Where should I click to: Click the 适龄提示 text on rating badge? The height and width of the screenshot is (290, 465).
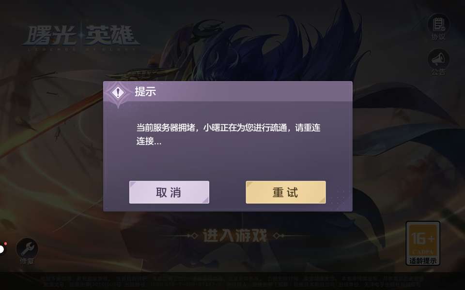click(422, 261)
